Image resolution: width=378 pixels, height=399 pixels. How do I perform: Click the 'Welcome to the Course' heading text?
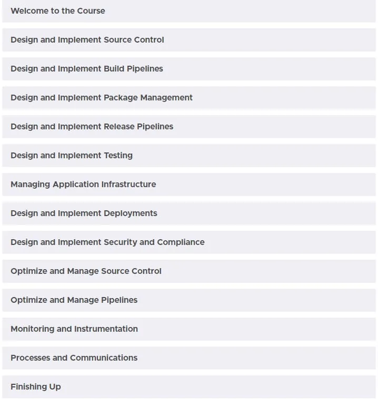coord(58,11)
